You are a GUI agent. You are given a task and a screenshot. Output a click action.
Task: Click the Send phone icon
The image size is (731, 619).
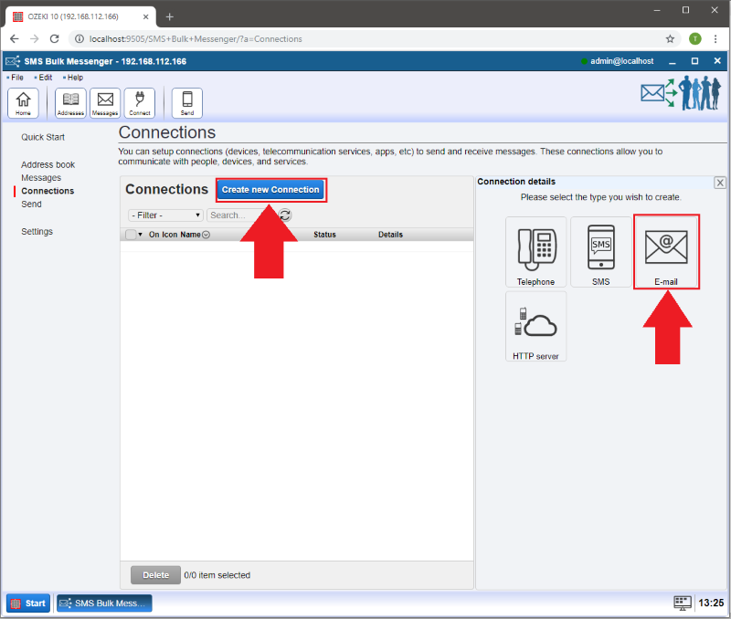187,103
